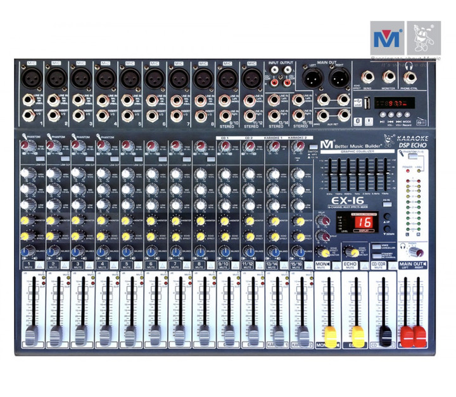
Task: Click the channel 6 fader cap
Action: (x=155, y=335)
